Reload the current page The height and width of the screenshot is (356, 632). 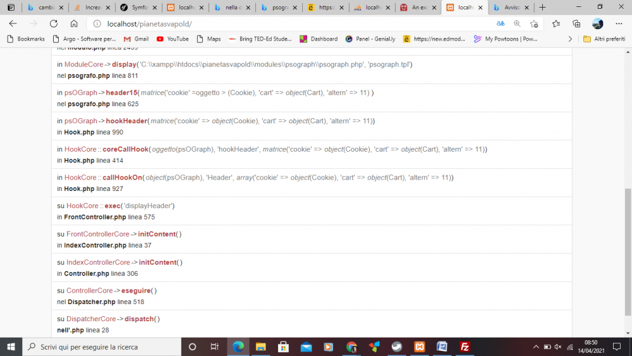coord(54,24)
